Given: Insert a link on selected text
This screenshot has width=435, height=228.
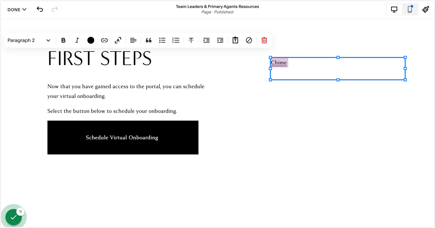Looking at the screenshot, I should click(104, 40).
